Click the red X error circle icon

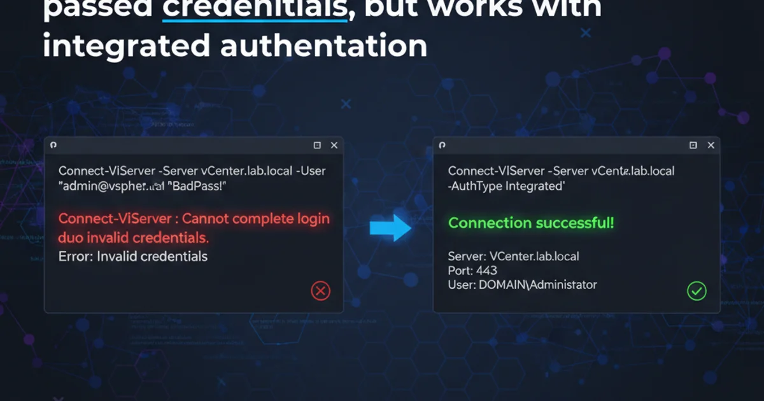pos(320,291)
